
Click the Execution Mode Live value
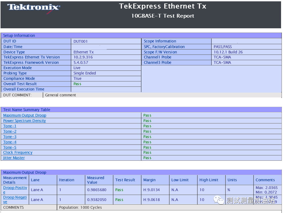[77, 68]
